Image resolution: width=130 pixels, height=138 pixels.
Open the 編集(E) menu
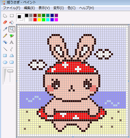click(x=29, y=8)
